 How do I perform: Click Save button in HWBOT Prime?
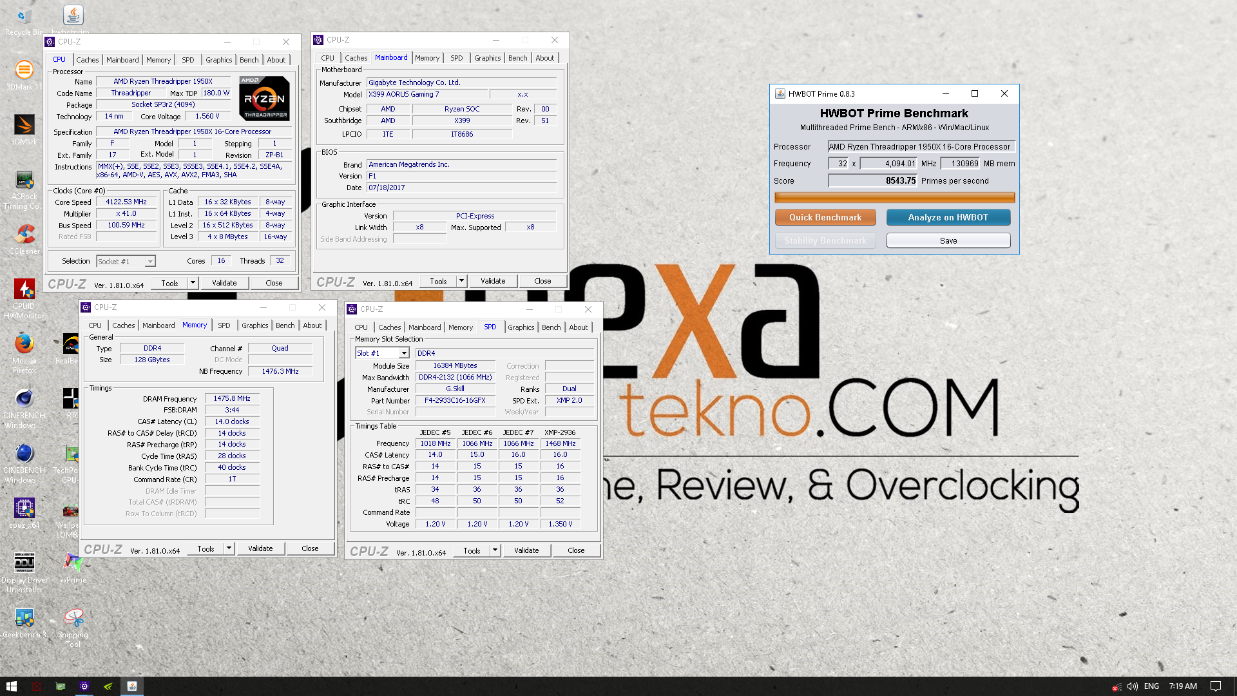click(948, 240)
